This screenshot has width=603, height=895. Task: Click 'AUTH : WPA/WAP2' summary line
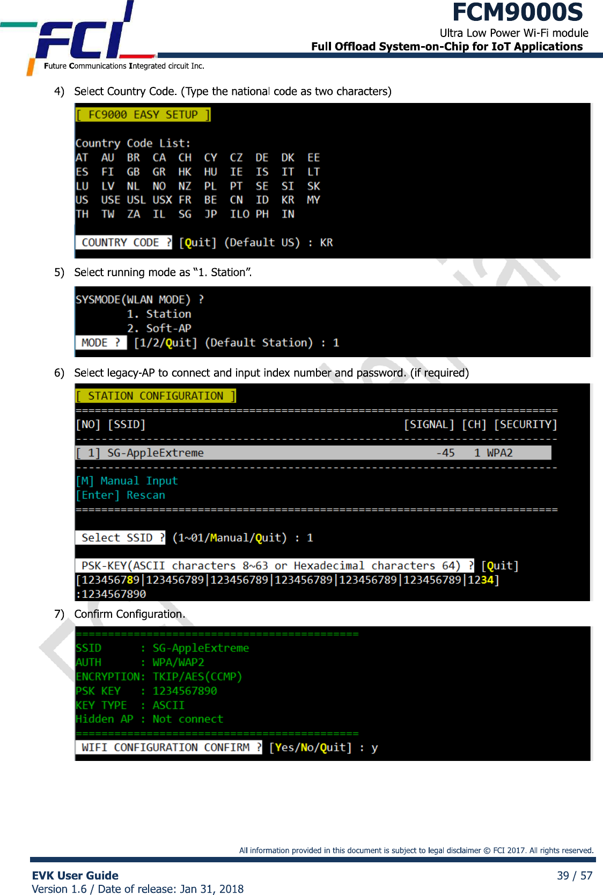pyautogui.click(x=139, y=662)
